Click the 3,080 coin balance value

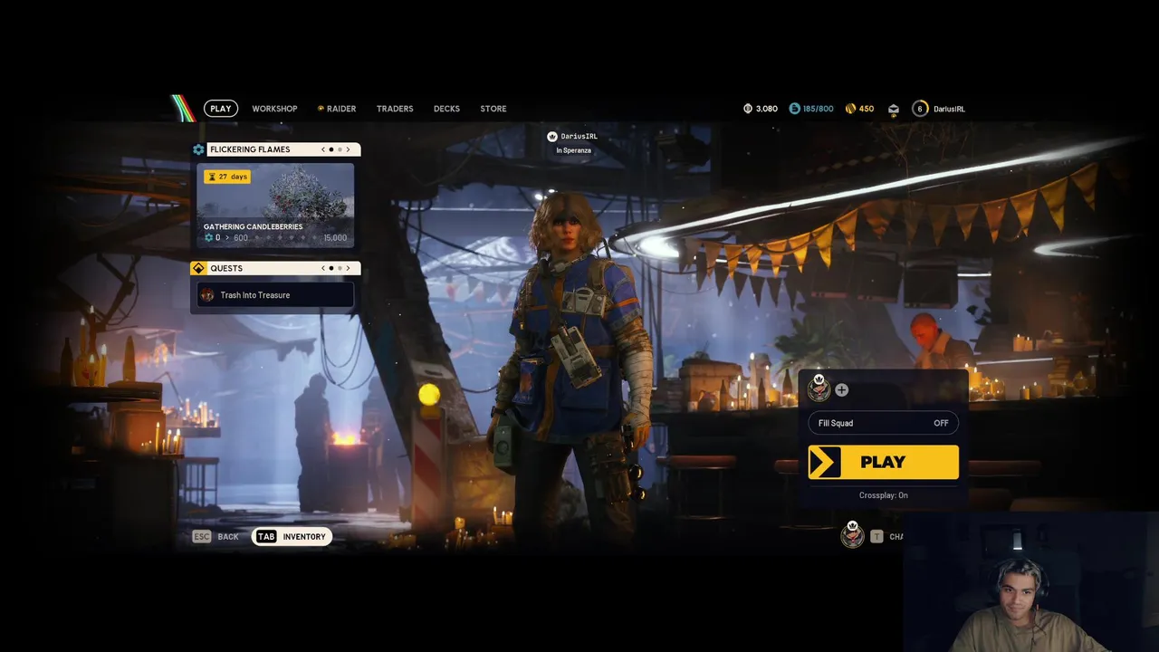click(x=767, y=109)
